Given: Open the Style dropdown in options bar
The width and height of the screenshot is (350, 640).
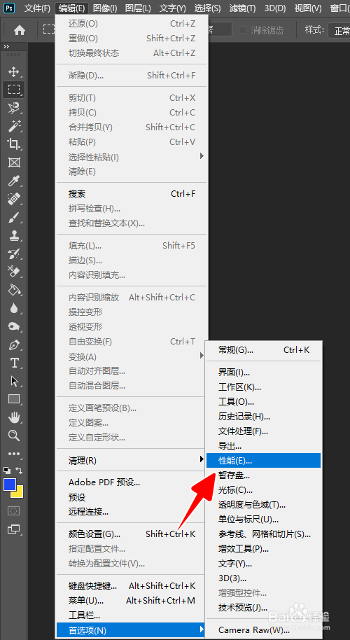Looking at the screenshot, I should click(x=339, y=31).
